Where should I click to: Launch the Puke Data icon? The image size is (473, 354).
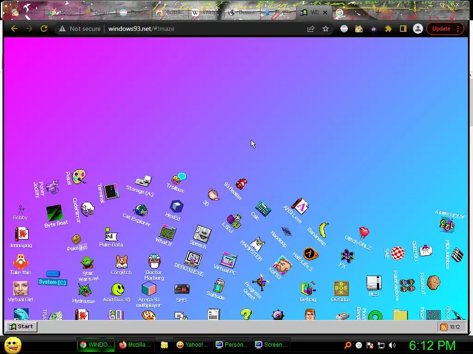point(111,235)
